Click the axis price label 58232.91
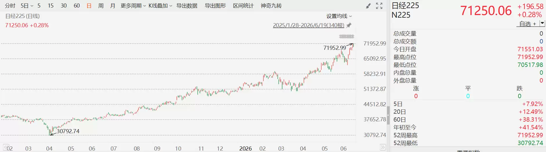 (x=375, y=74)
